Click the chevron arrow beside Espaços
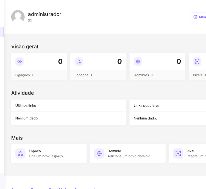Image resolution: width=206 pixels, height=189 pixels. pos(91,75)
